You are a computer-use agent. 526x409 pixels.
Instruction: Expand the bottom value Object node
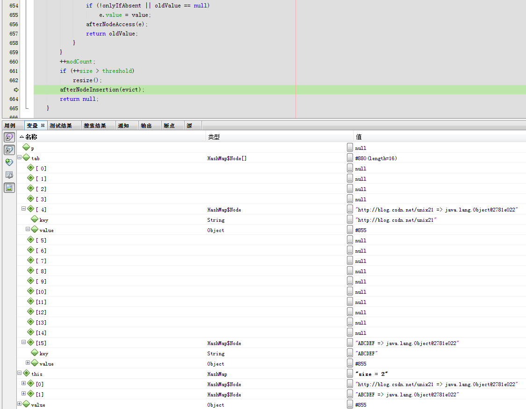pyautogui.click(x=20, y=403)
